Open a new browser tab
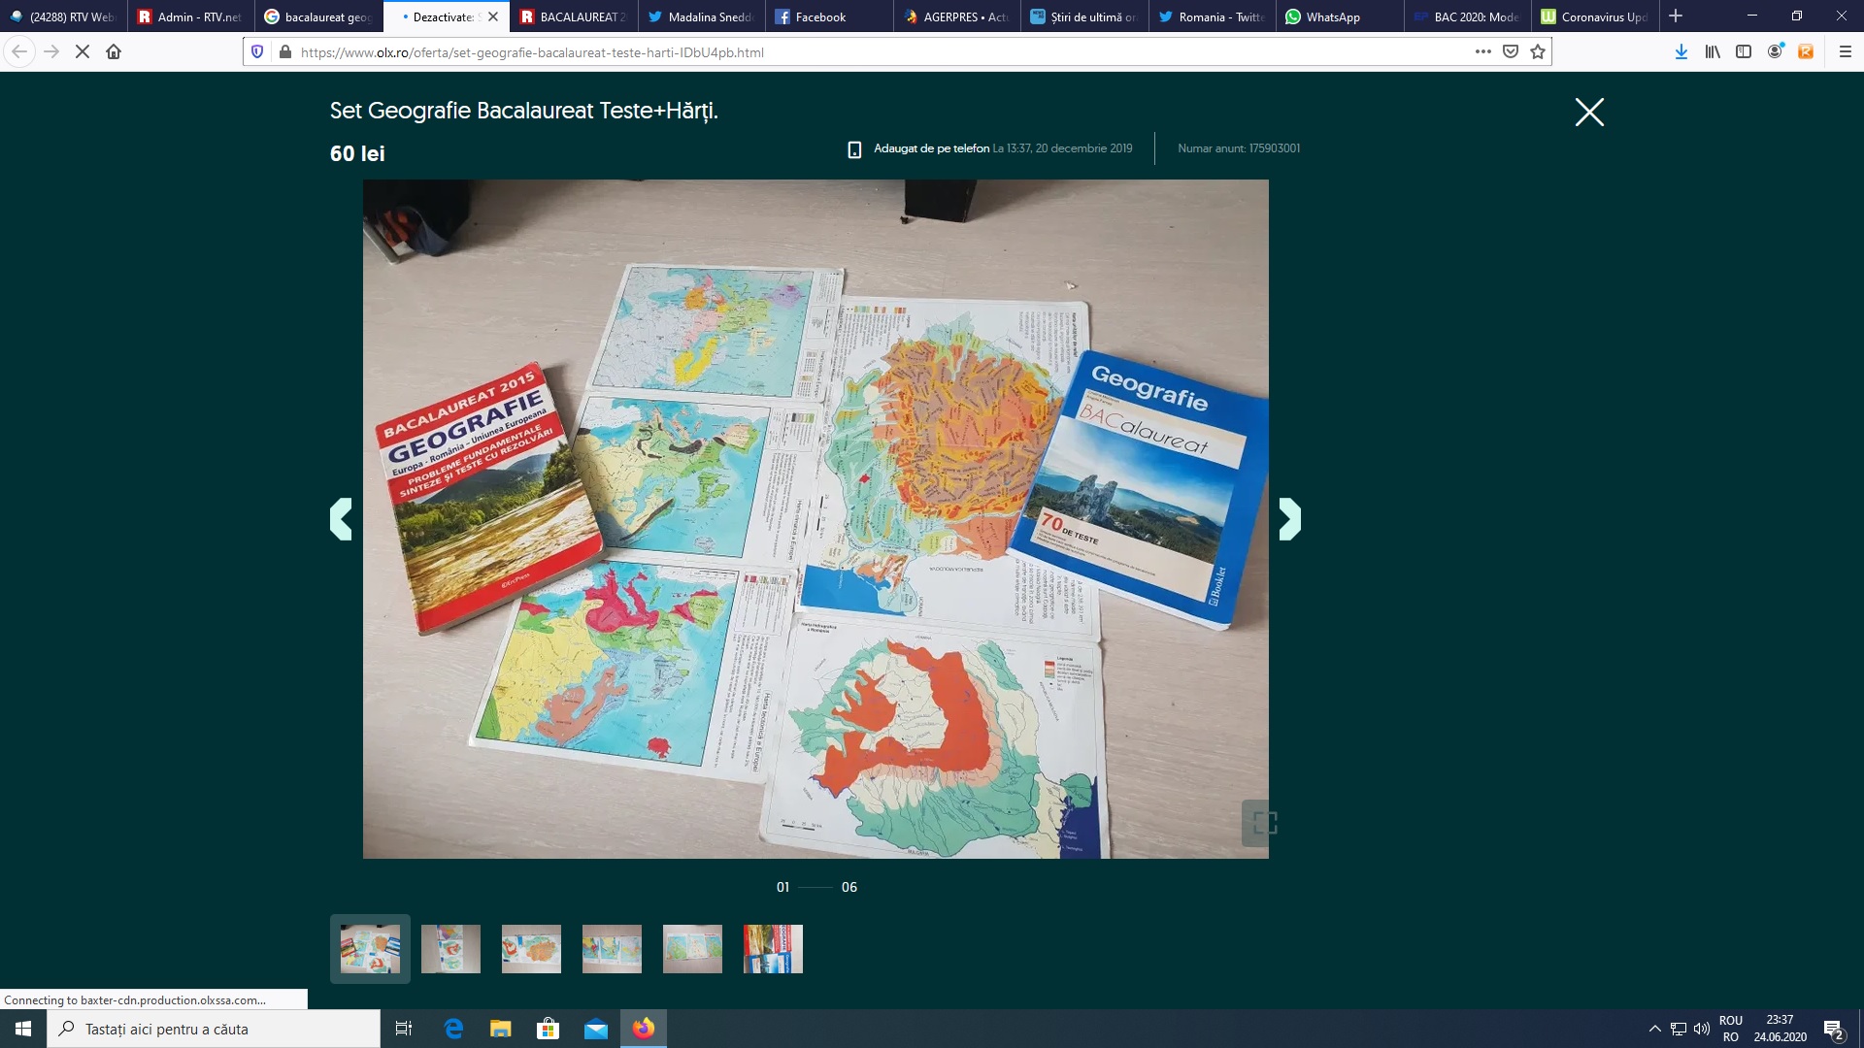This screenshot has width=1864, height=1048. coord(1676,16)
